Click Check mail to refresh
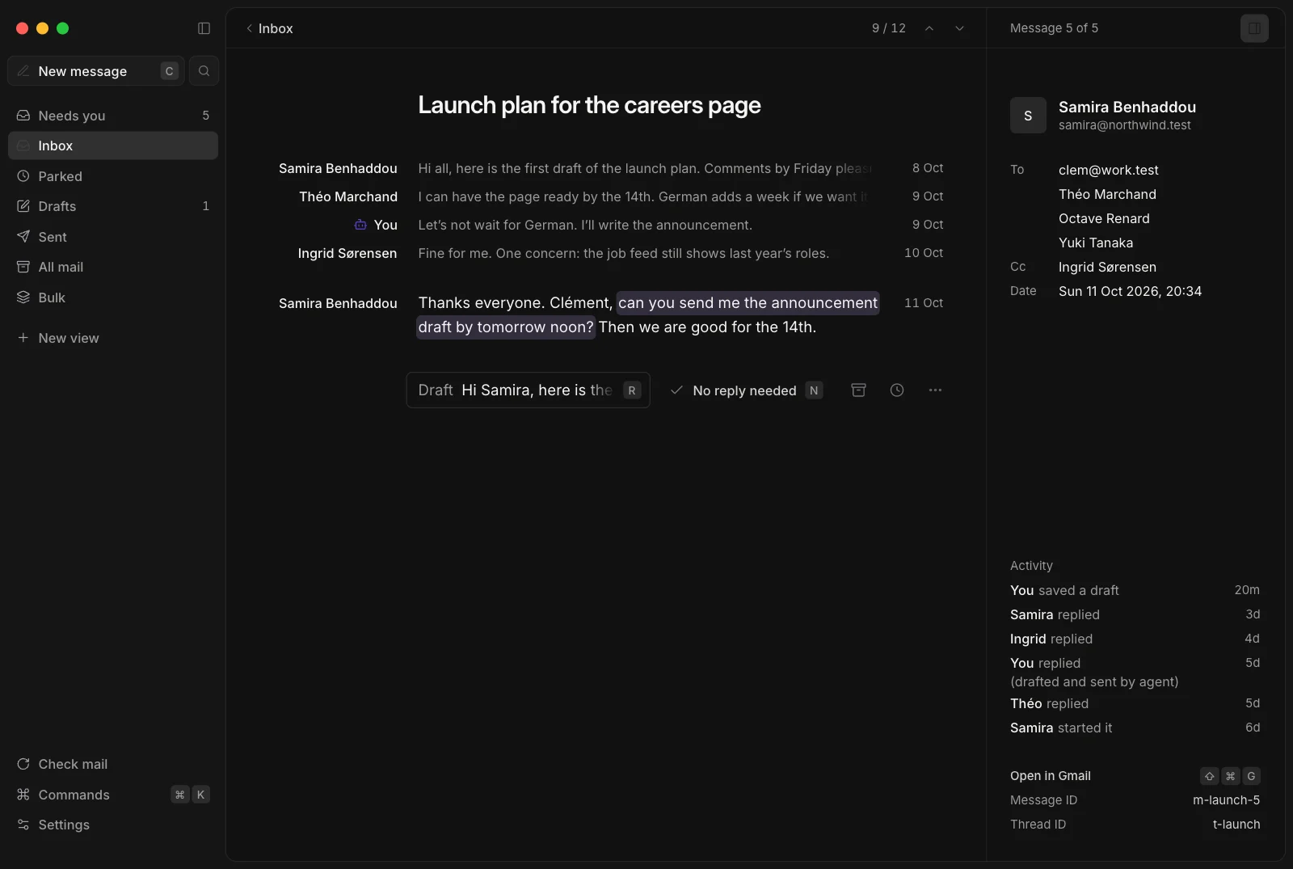Image resolution: width=1293 pixels, height=869 pixels. pos(113,764)
